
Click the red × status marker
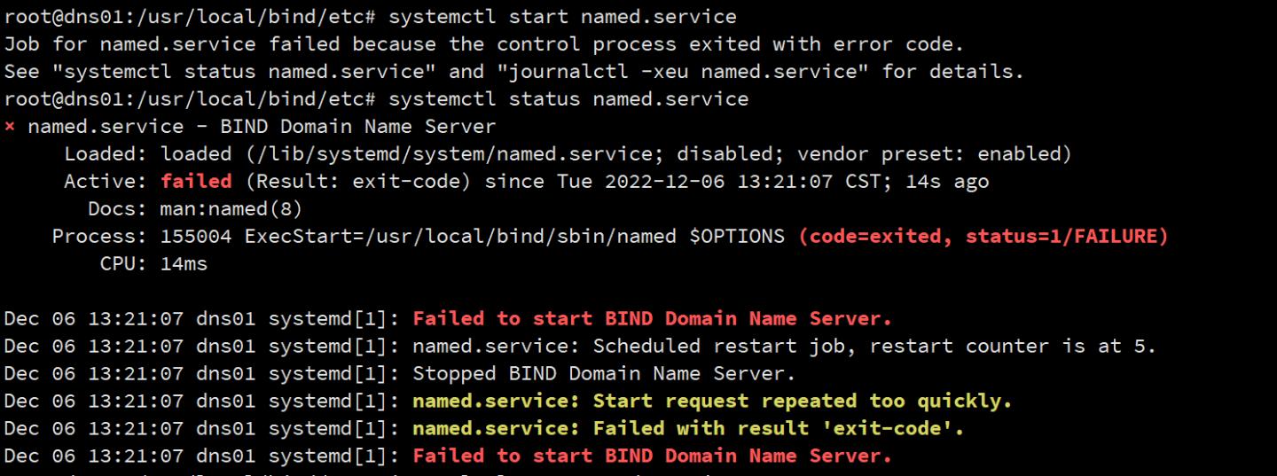point(10,127)
